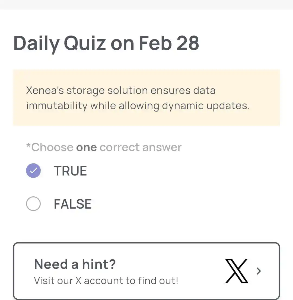Image resolution: width=293 pixels, height=300 pixels.
Task: Click the empty circle beside FALSE
Action: click(x=33, y=203)
